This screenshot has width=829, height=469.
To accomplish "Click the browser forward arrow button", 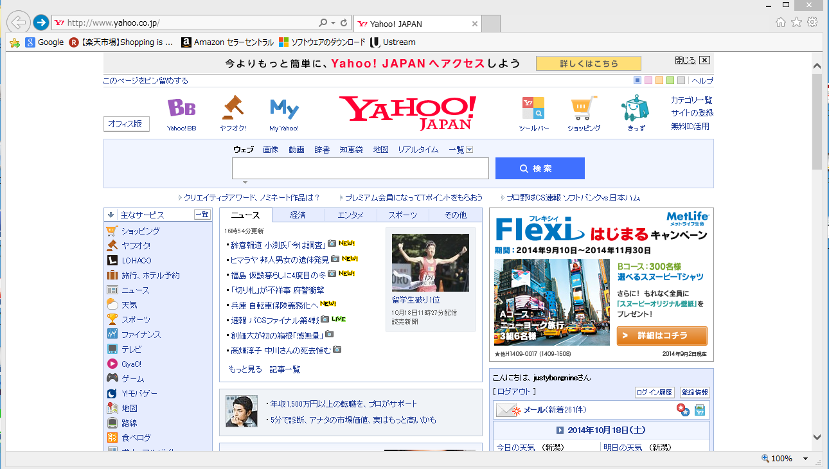I will click(40, 22).
